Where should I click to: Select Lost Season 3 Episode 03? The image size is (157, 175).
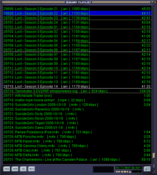tap(77, 36)
